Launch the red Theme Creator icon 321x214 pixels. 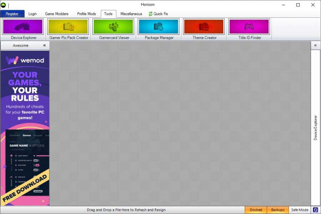click(x=204, y=27)
